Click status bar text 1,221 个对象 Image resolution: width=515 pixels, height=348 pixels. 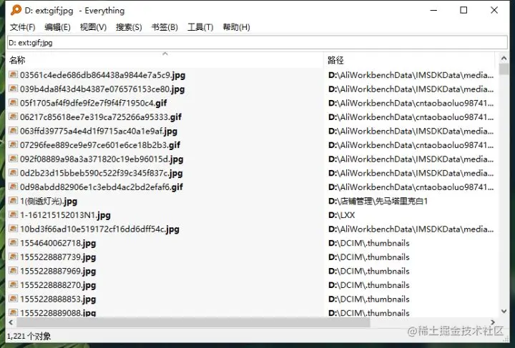(x=29, y=336)
